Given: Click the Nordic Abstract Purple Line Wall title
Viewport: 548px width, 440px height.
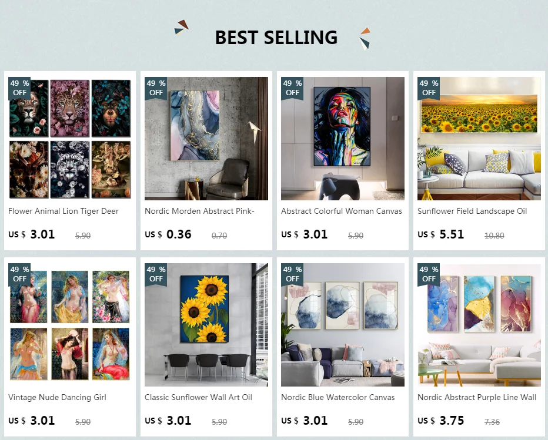Looking at the screenshot, I should 477,397.
